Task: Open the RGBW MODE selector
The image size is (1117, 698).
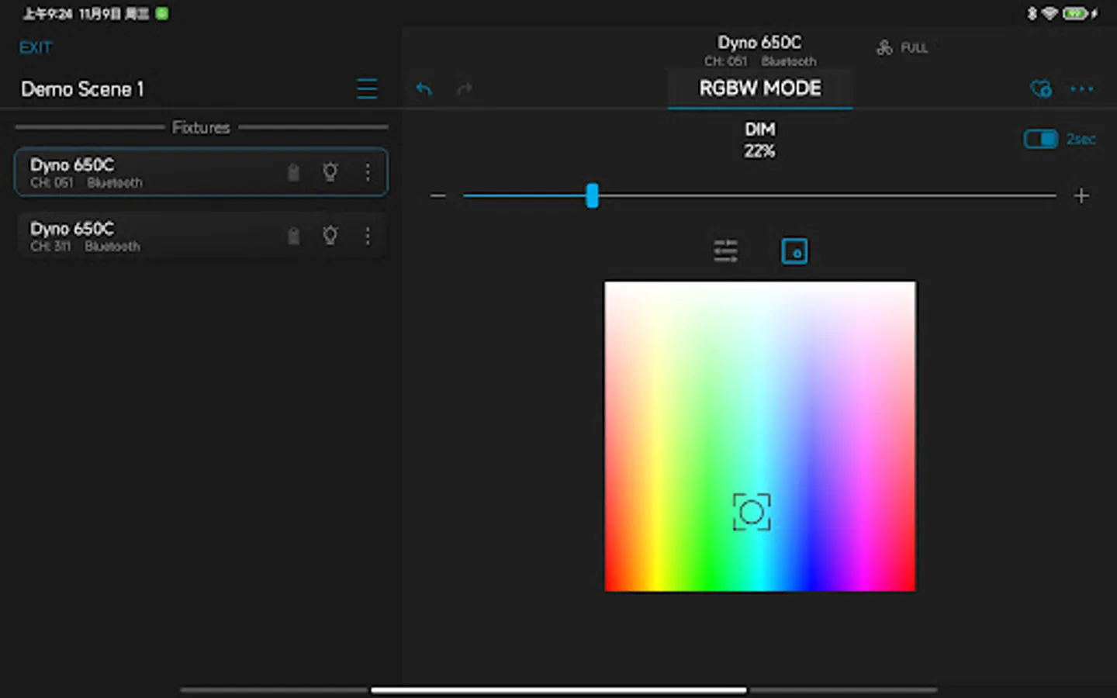Action: [x=760, y=89]
